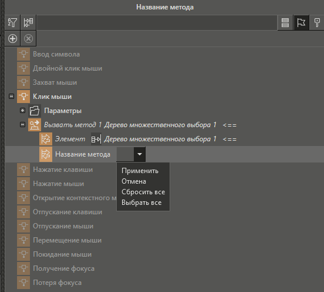This screenshot has height=292, width=324.
Task: Click the Вызвать метод action icon
Action: pyautogui.click(x=35, y=125)
